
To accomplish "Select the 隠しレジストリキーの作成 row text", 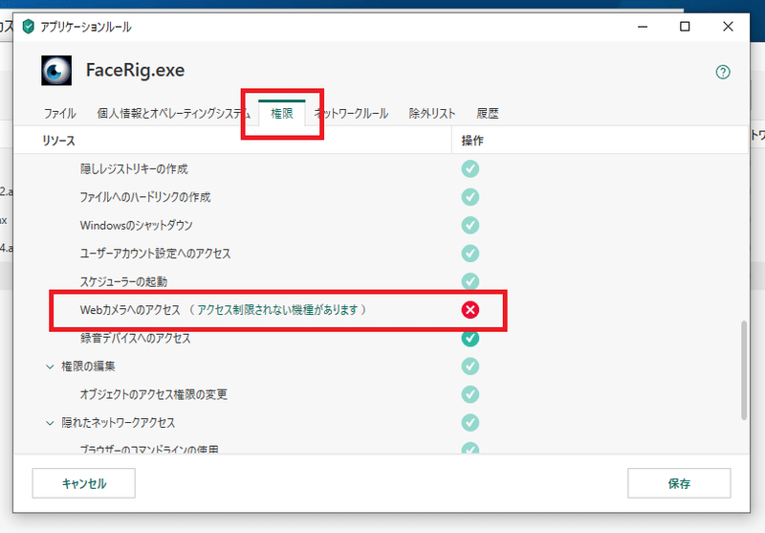I will tap(134, 168).
